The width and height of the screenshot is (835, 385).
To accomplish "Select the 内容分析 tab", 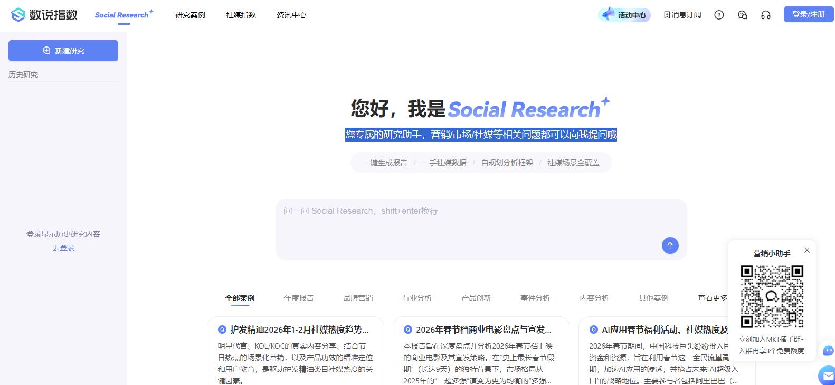I will point(594,298).
